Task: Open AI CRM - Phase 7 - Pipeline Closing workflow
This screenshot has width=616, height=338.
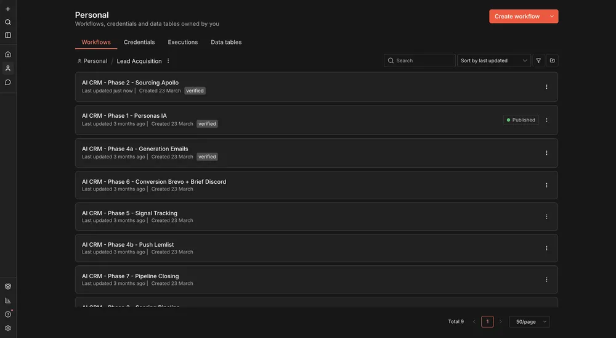Action: (316, 280)
